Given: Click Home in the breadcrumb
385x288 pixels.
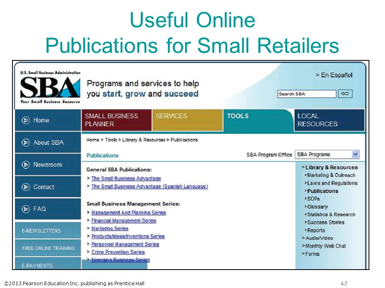Looking at the screenshot, I should pos(93,140).
